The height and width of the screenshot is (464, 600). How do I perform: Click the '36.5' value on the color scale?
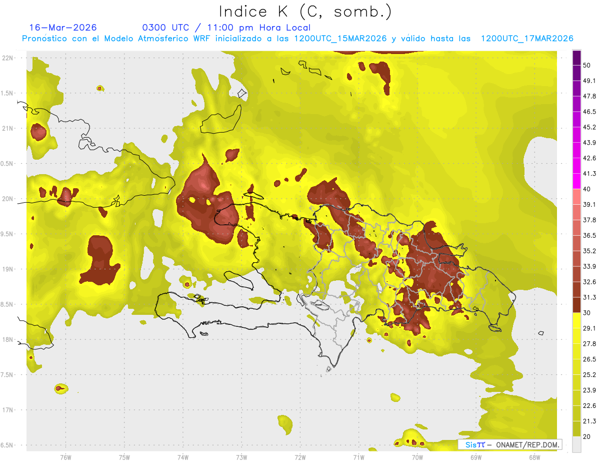point(589,235)
